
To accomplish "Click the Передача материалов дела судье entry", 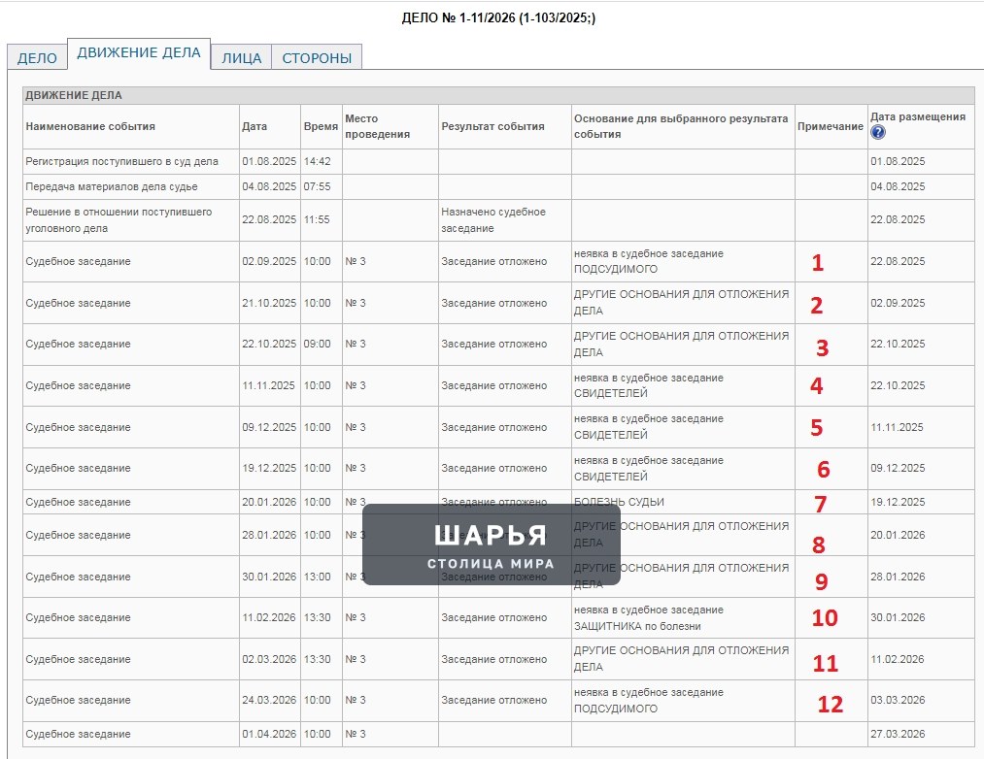I will pyautogui.click(x=112, y=186).
